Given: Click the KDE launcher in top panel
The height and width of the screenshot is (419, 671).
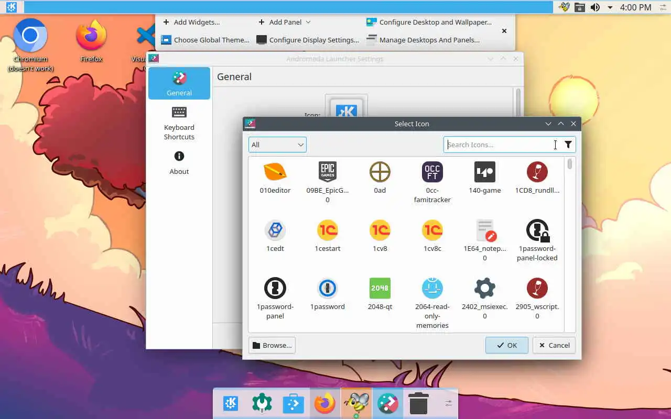Looking at the screenshot, I should 11,7.
